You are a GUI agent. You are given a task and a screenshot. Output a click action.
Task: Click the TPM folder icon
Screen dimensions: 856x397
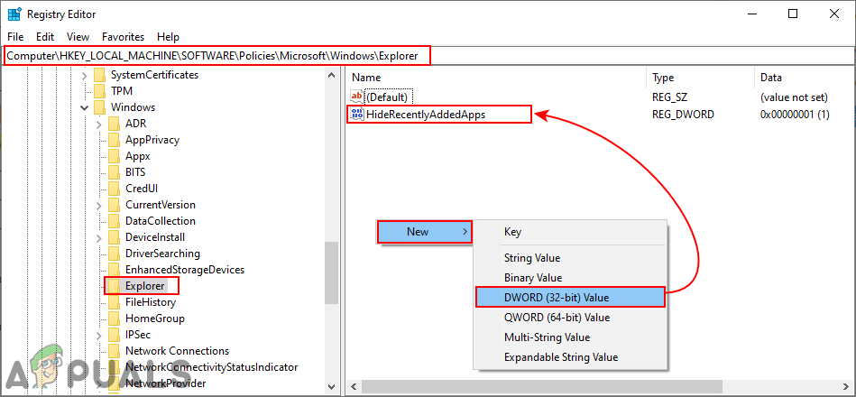click(99, 91)
